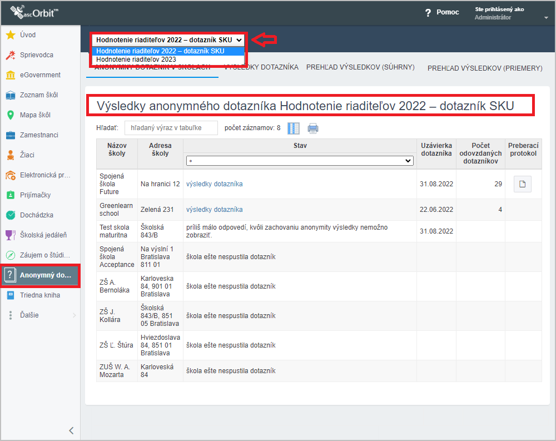Click the printer icon above the table

pyautogui.click(x=313, y=128)
